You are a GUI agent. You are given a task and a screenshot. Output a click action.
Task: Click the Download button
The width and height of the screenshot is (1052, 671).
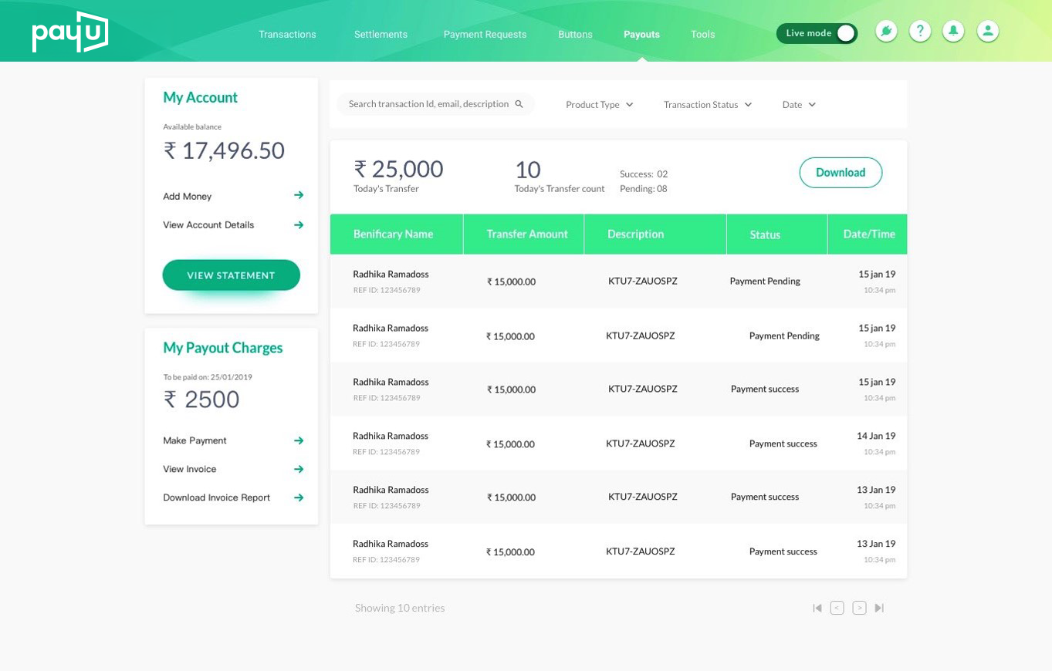[841, 173]
